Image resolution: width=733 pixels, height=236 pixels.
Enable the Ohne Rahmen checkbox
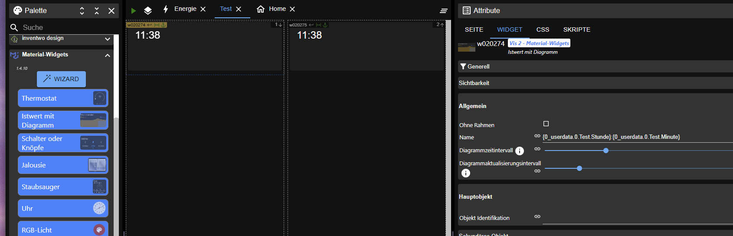tap(546, 124)
